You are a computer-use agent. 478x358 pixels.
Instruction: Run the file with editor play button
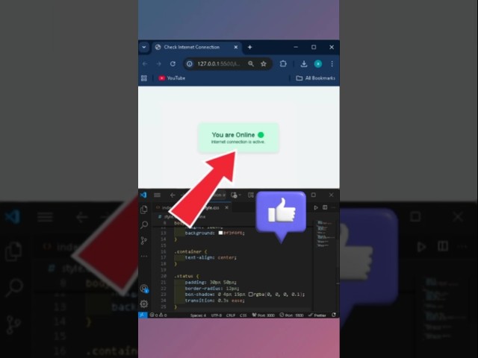316,207
